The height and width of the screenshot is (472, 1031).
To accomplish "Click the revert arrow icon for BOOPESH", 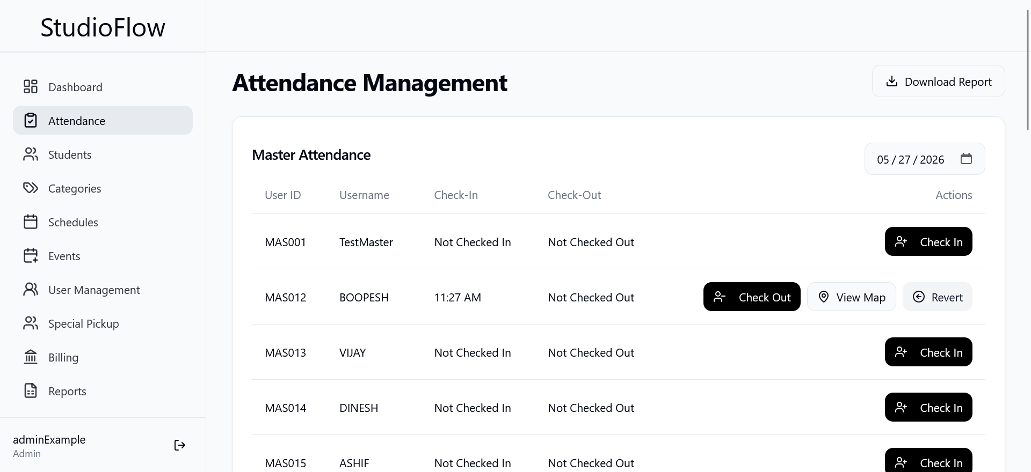I will (919, 297).
